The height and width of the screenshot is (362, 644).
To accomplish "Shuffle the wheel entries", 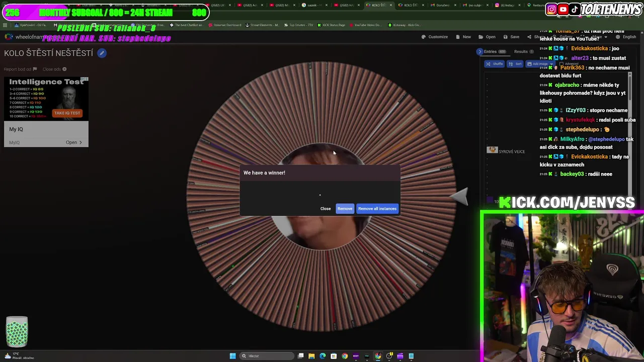I will (x=494, y=64).
